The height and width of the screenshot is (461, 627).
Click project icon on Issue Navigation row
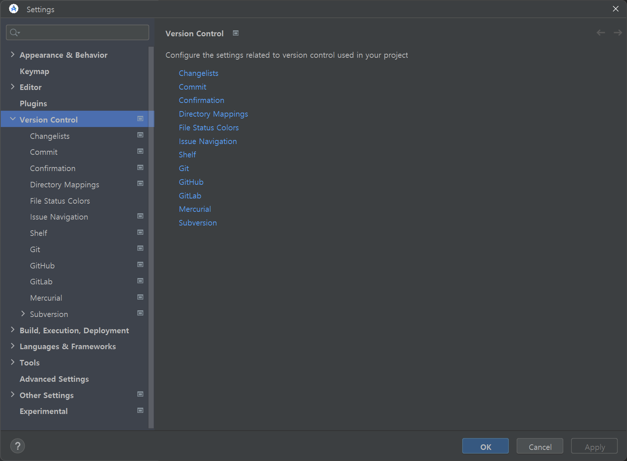[x=140, y=216]
